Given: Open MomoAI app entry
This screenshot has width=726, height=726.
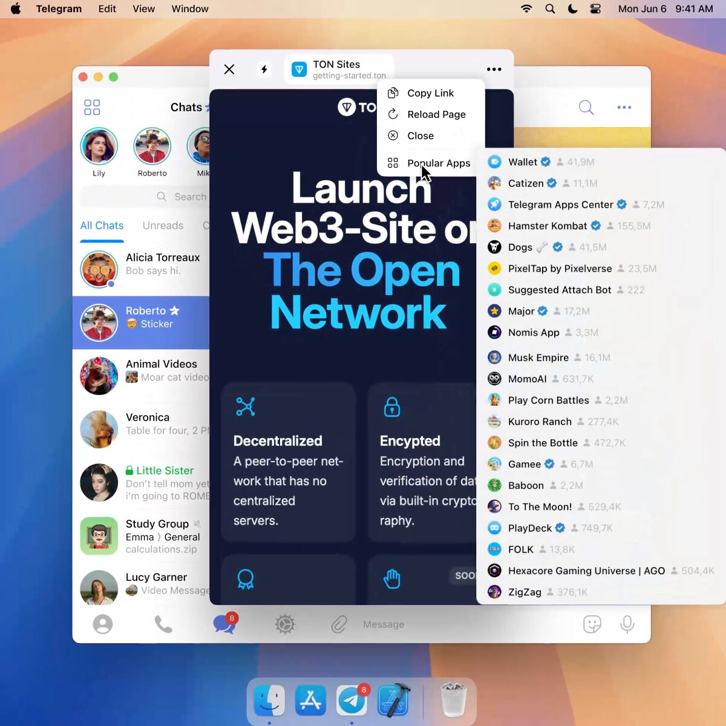Looking at the screenshot, I should click(x=600, y=379).
